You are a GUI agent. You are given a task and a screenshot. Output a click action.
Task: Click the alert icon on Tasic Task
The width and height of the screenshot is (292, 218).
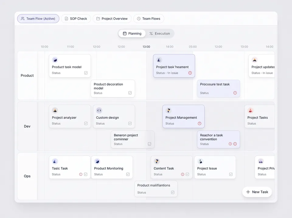81,174
